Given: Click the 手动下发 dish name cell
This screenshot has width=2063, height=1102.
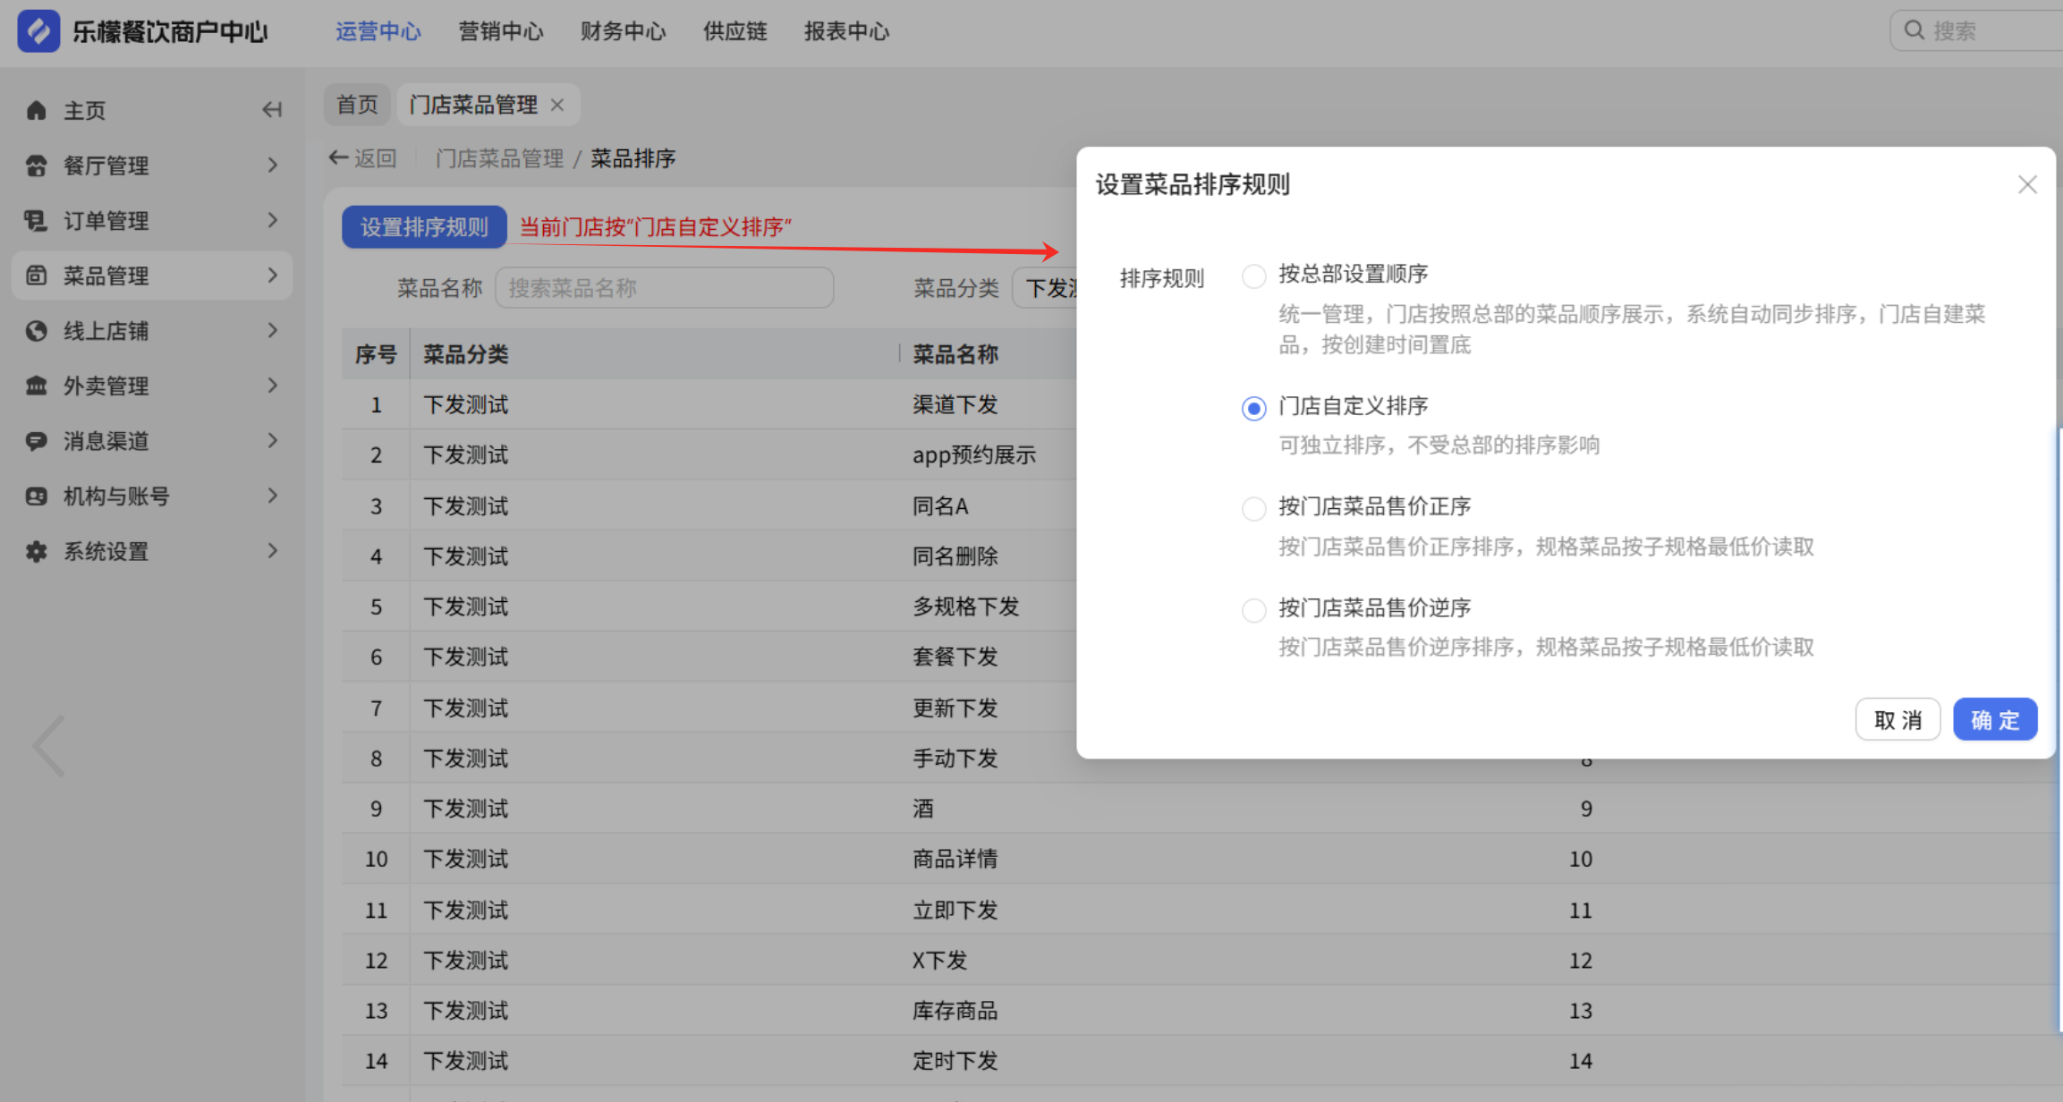Looking at the screenshot, I should [955, 759].
